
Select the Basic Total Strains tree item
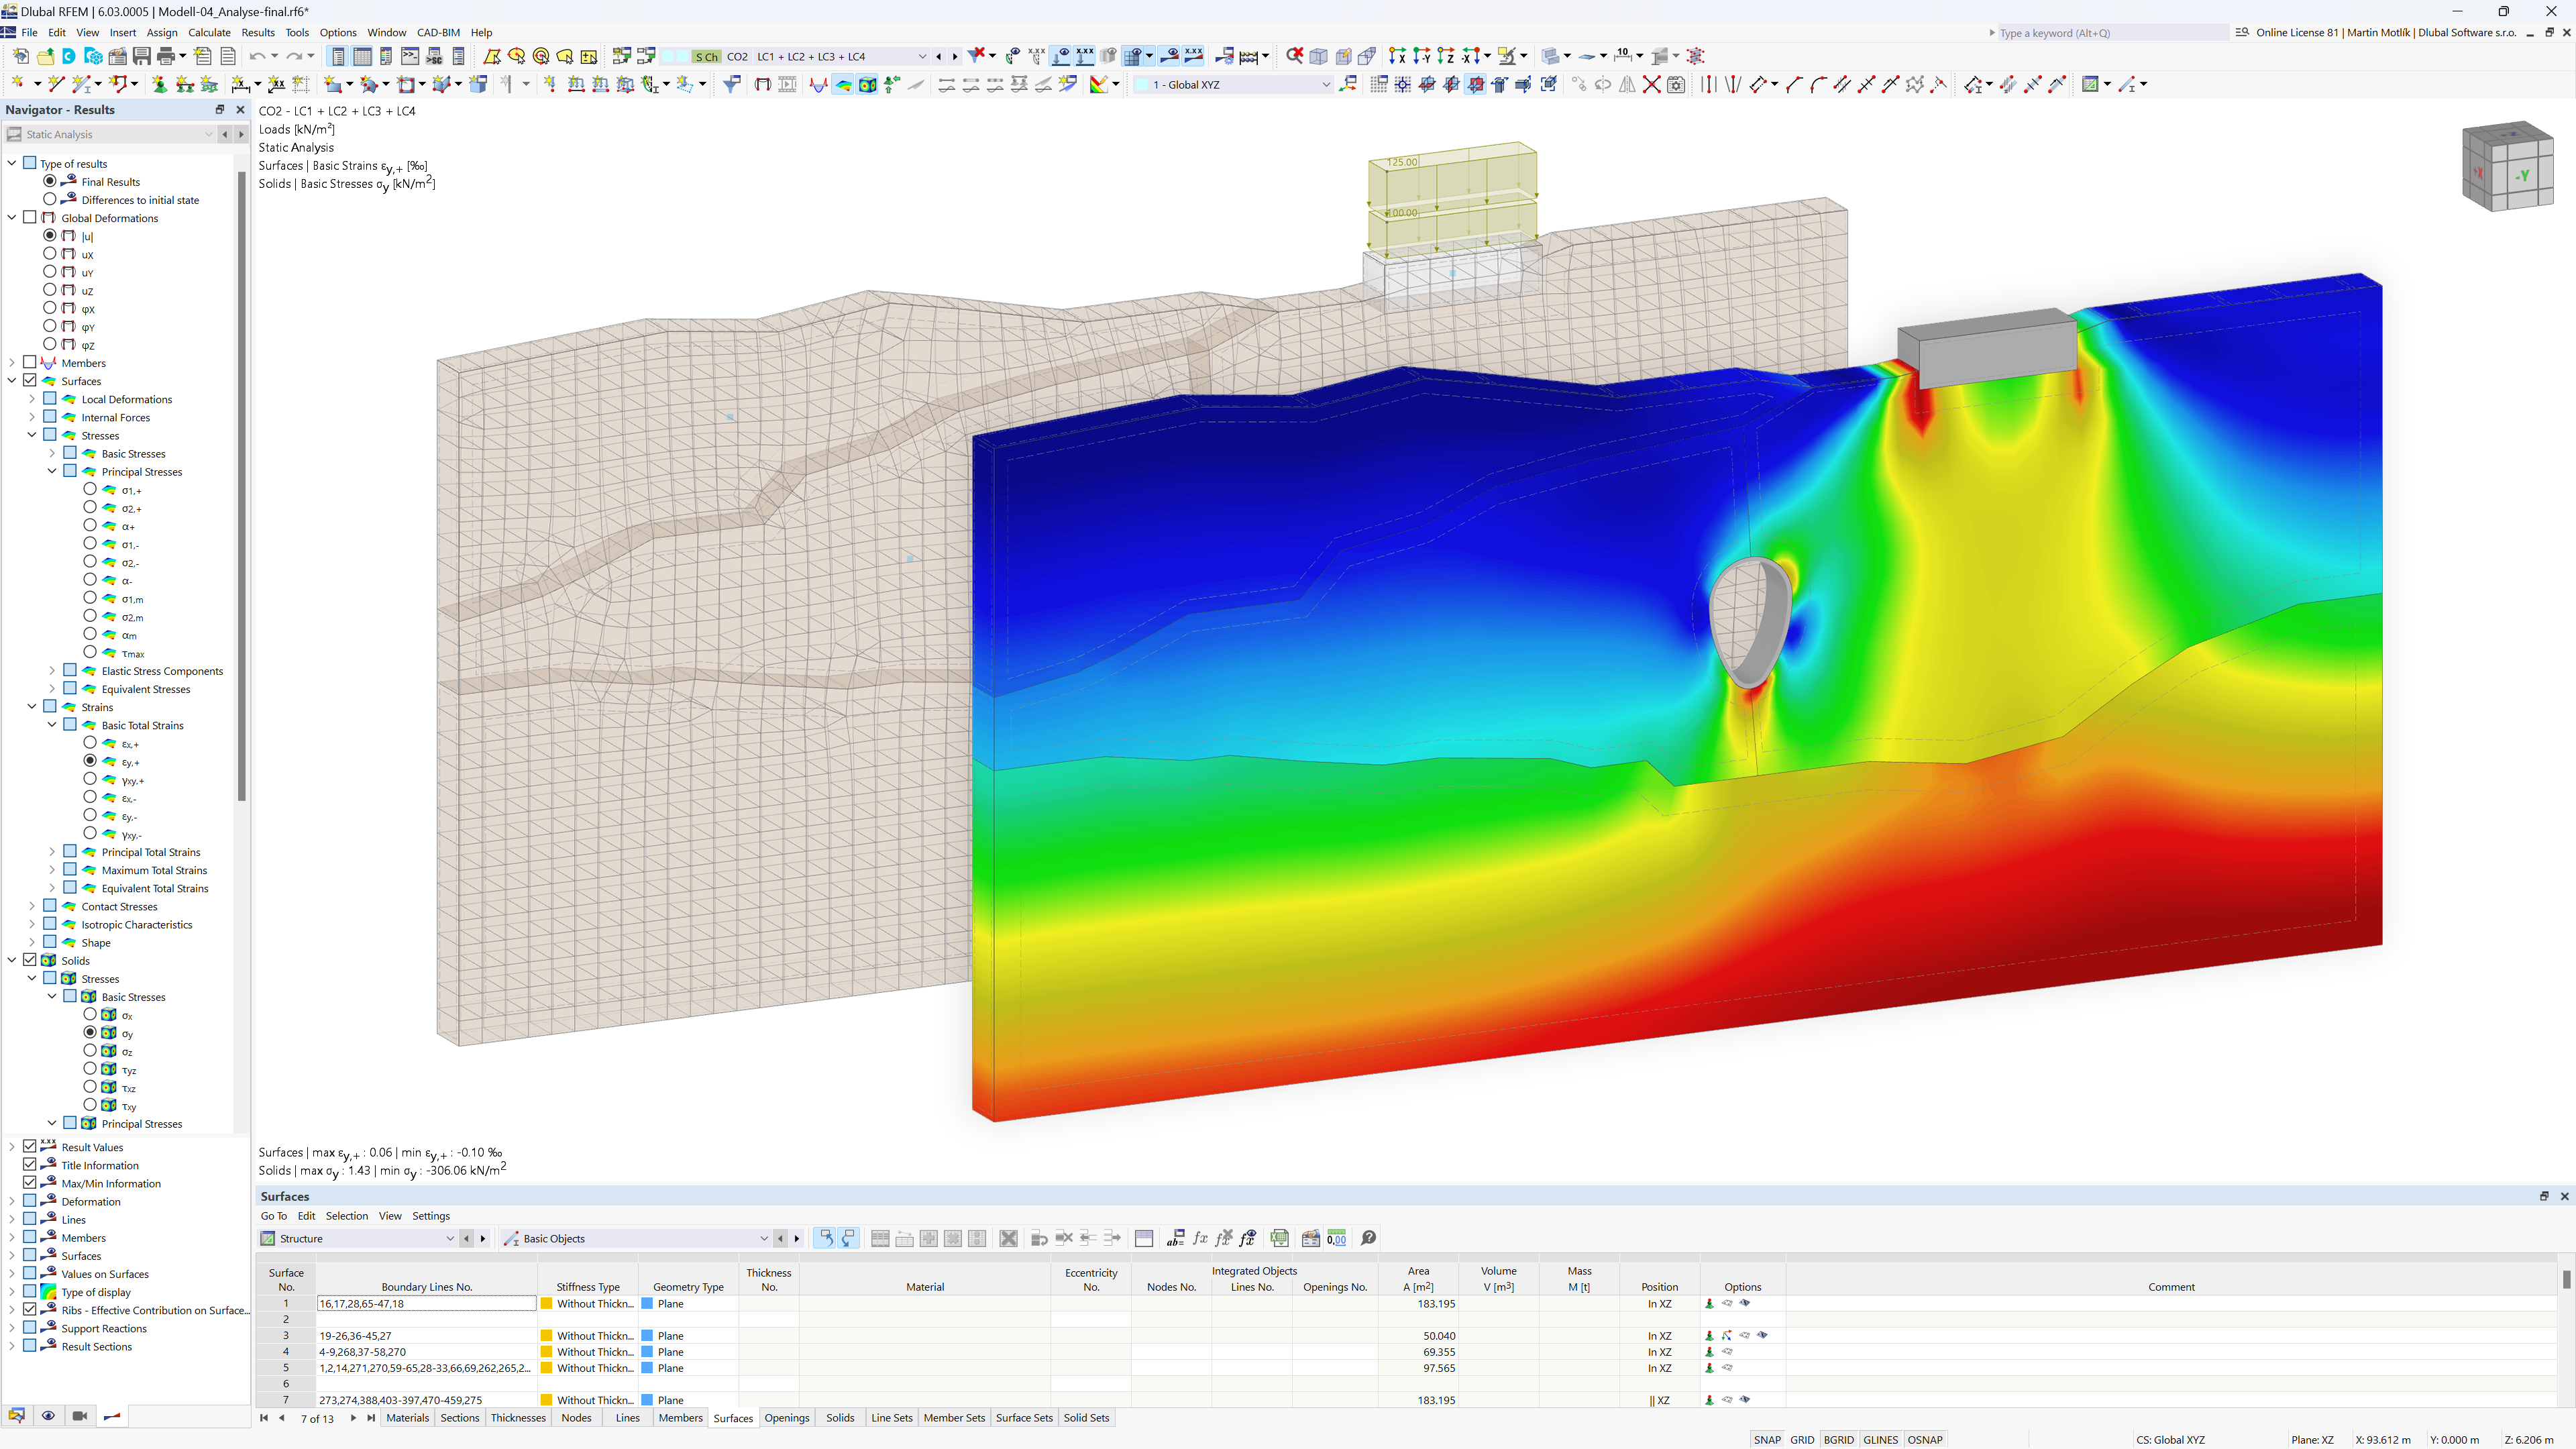coord(138,725)
